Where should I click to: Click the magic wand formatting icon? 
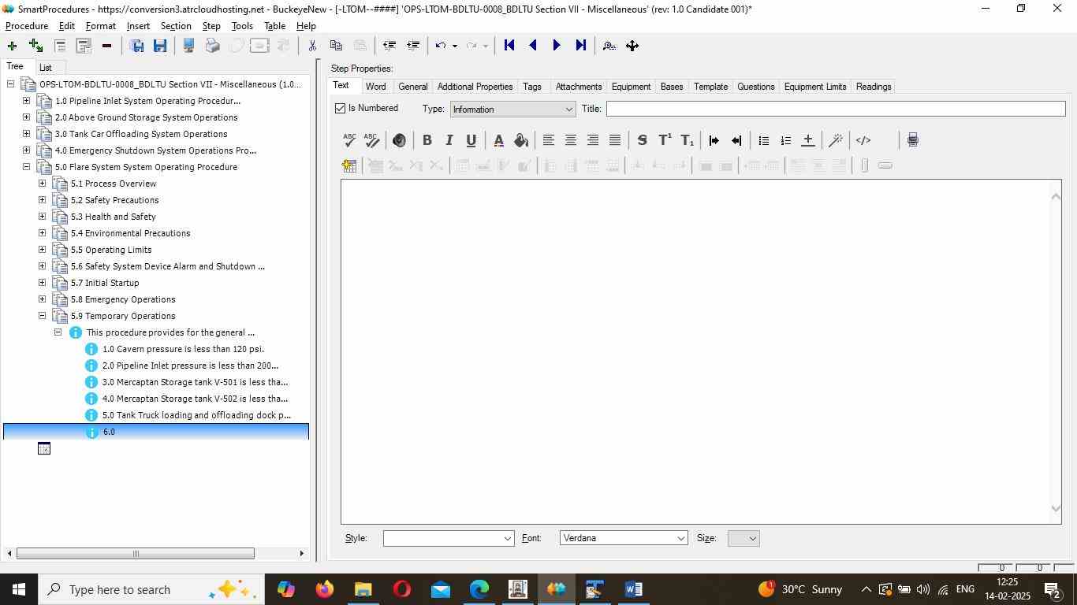tap(836, 140)
